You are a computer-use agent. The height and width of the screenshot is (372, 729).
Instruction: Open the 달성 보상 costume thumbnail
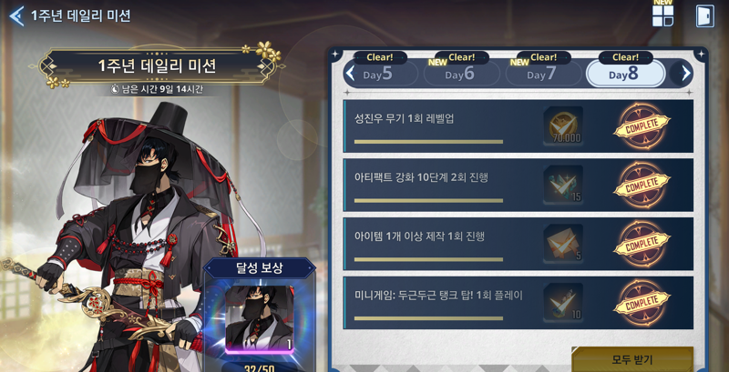[x=260, y=319]
